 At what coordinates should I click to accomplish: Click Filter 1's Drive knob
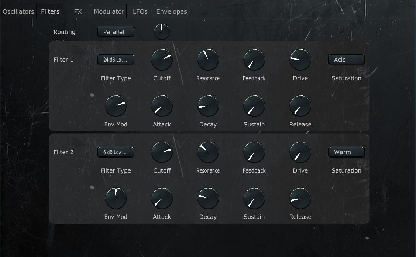coord(300,59)
